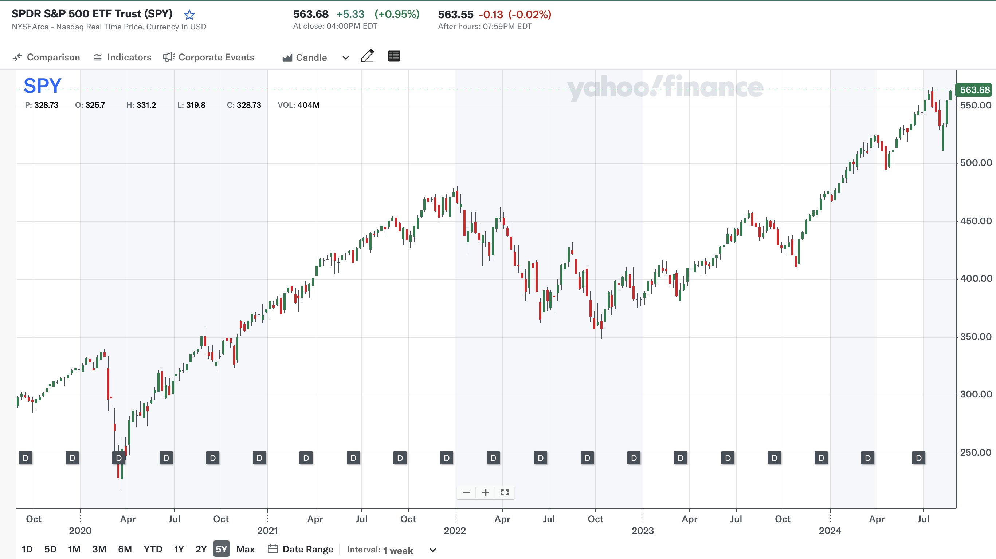
Task: Enable the Max time range
Action: coord(246,548)
